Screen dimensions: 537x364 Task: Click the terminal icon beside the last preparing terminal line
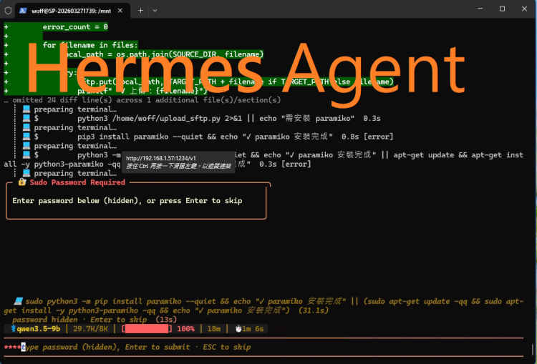point(26,173)
